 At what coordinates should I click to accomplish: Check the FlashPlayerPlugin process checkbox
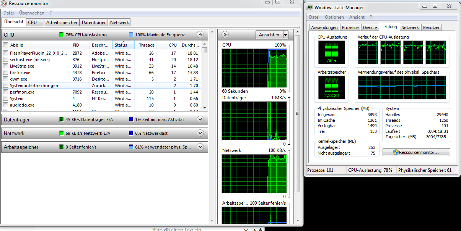(6, 53)
